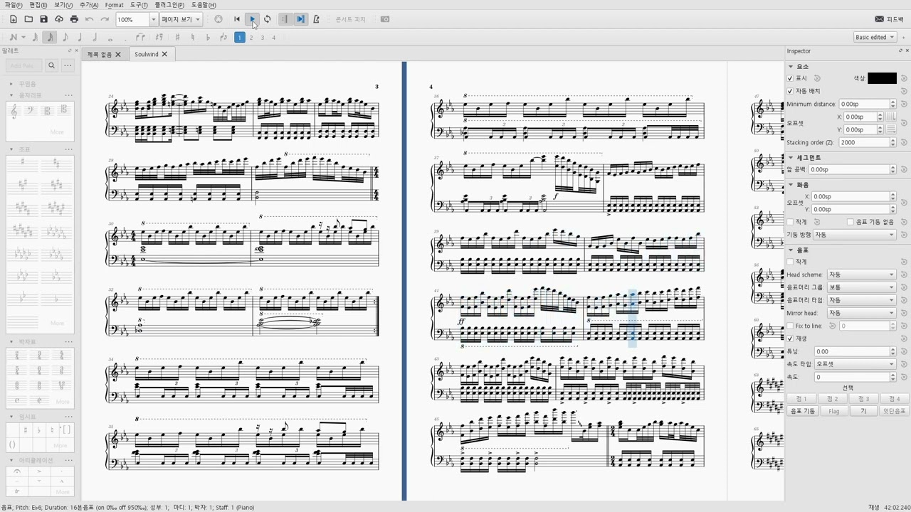Apply flat accidental to note
The image size is (911, 512).
click(208, 37)
